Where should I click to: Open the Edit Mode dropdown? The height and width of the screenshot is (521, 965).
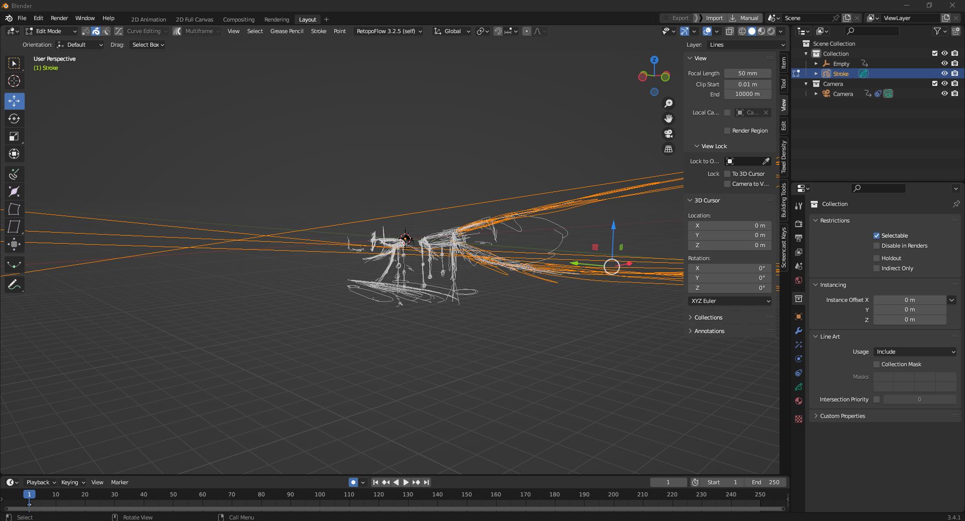tap(51, 31)
